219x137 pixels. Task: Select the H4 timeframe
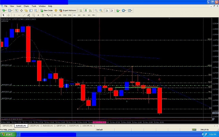point(79,15)
